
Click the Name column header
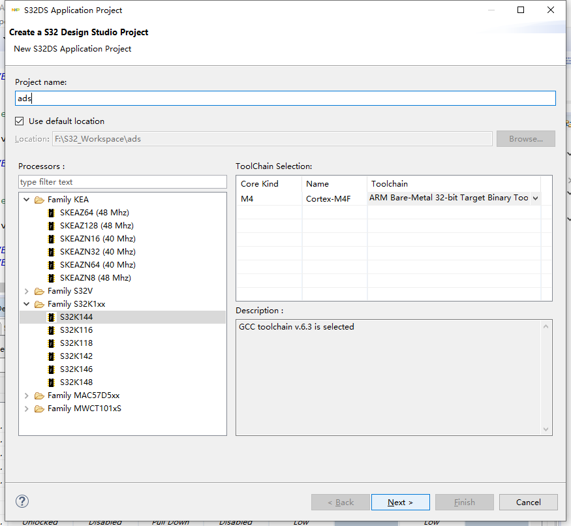334,184
